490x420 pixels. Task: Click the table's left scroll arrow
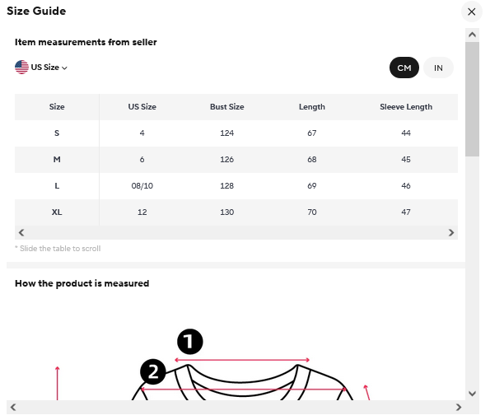[21, 232]
